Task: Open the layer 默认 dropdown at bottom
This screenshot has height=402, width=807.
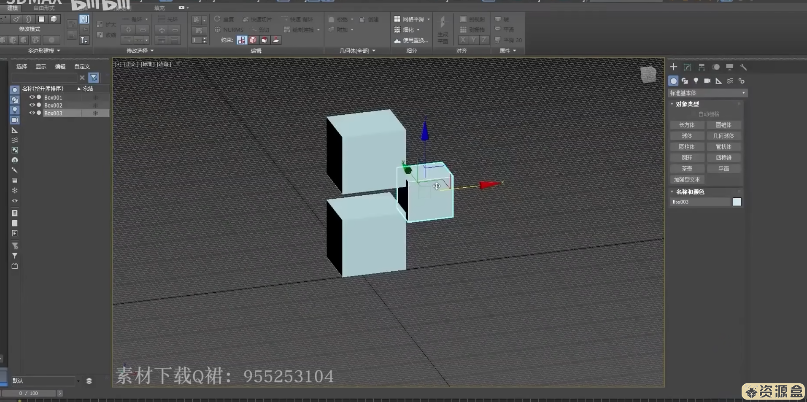Action: point(78,381)
